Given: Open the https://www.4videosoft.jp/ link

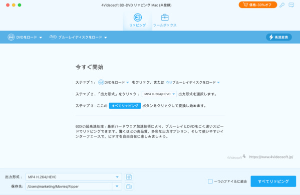Looking at the screenshot, I should (x=271, y=157).
